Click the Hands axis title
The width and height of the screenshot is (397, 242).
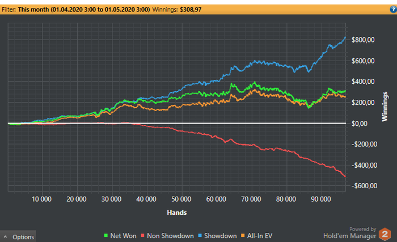pyautogui.click(x=177, y=213)
